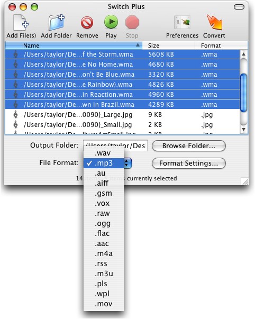Choose .wav from the format list

[104, 153]
